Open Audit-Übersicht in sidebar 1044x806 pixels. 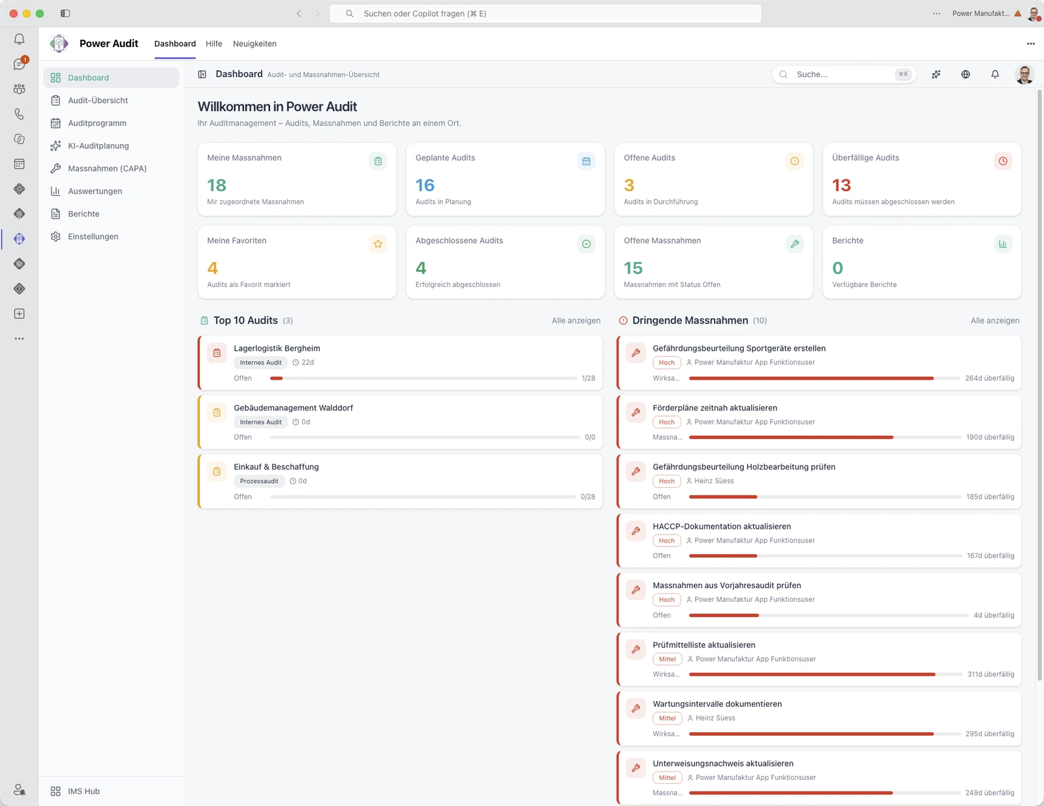[x=111, y=100]
